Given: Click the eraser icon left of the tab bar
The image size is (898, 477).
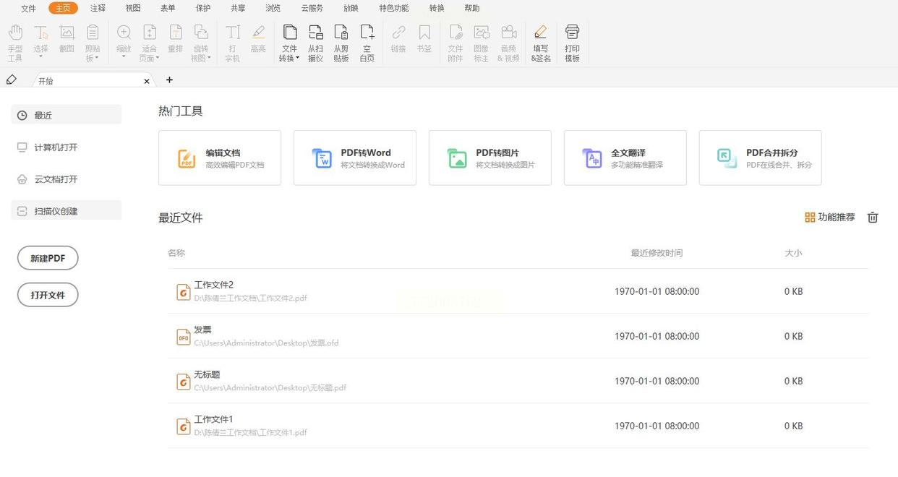Looking at the screenshot, I should point(11,80).
